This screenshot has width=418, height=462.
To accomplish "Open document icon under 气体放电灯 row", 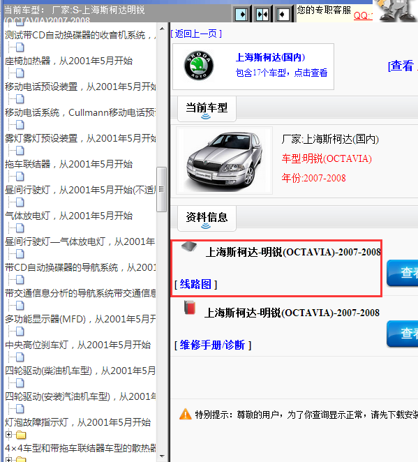I will (20, 228).
